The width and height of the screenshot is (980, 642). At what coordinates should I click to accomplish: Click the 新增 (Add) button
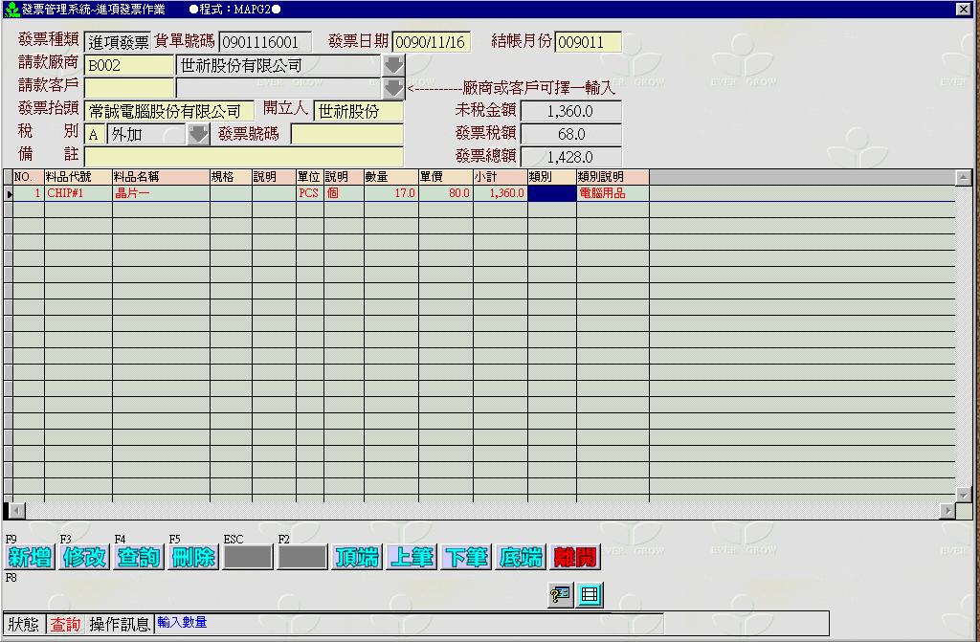(30, 557)
